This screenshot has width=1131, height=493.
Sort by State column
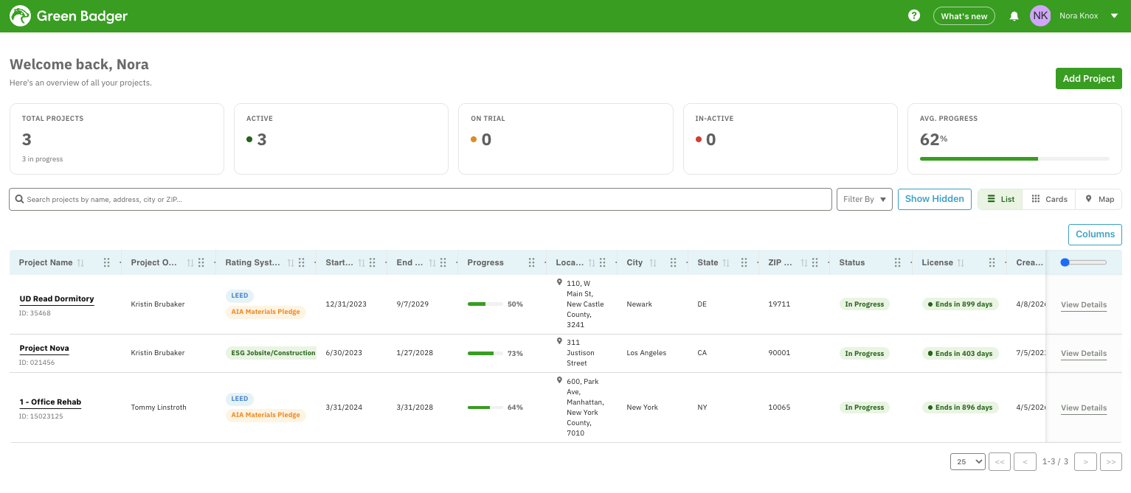click(726, 262)
